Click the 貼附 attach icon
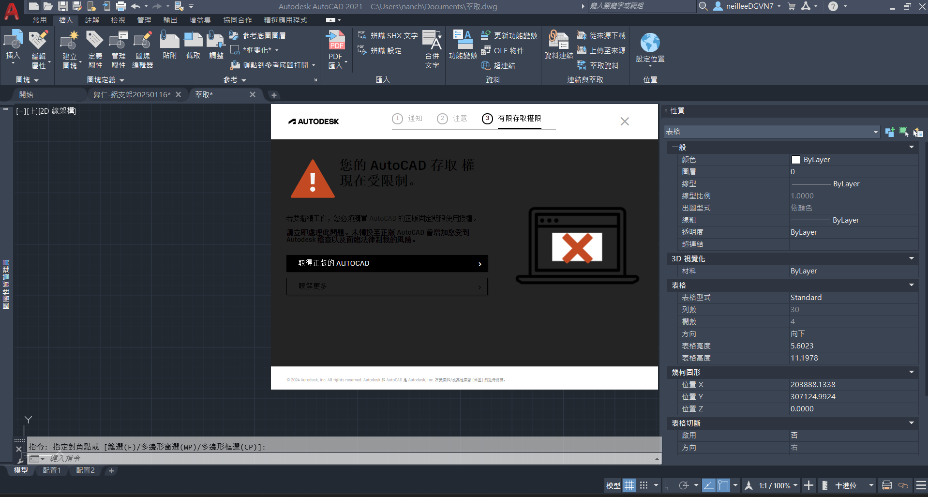 coord(170,45)
